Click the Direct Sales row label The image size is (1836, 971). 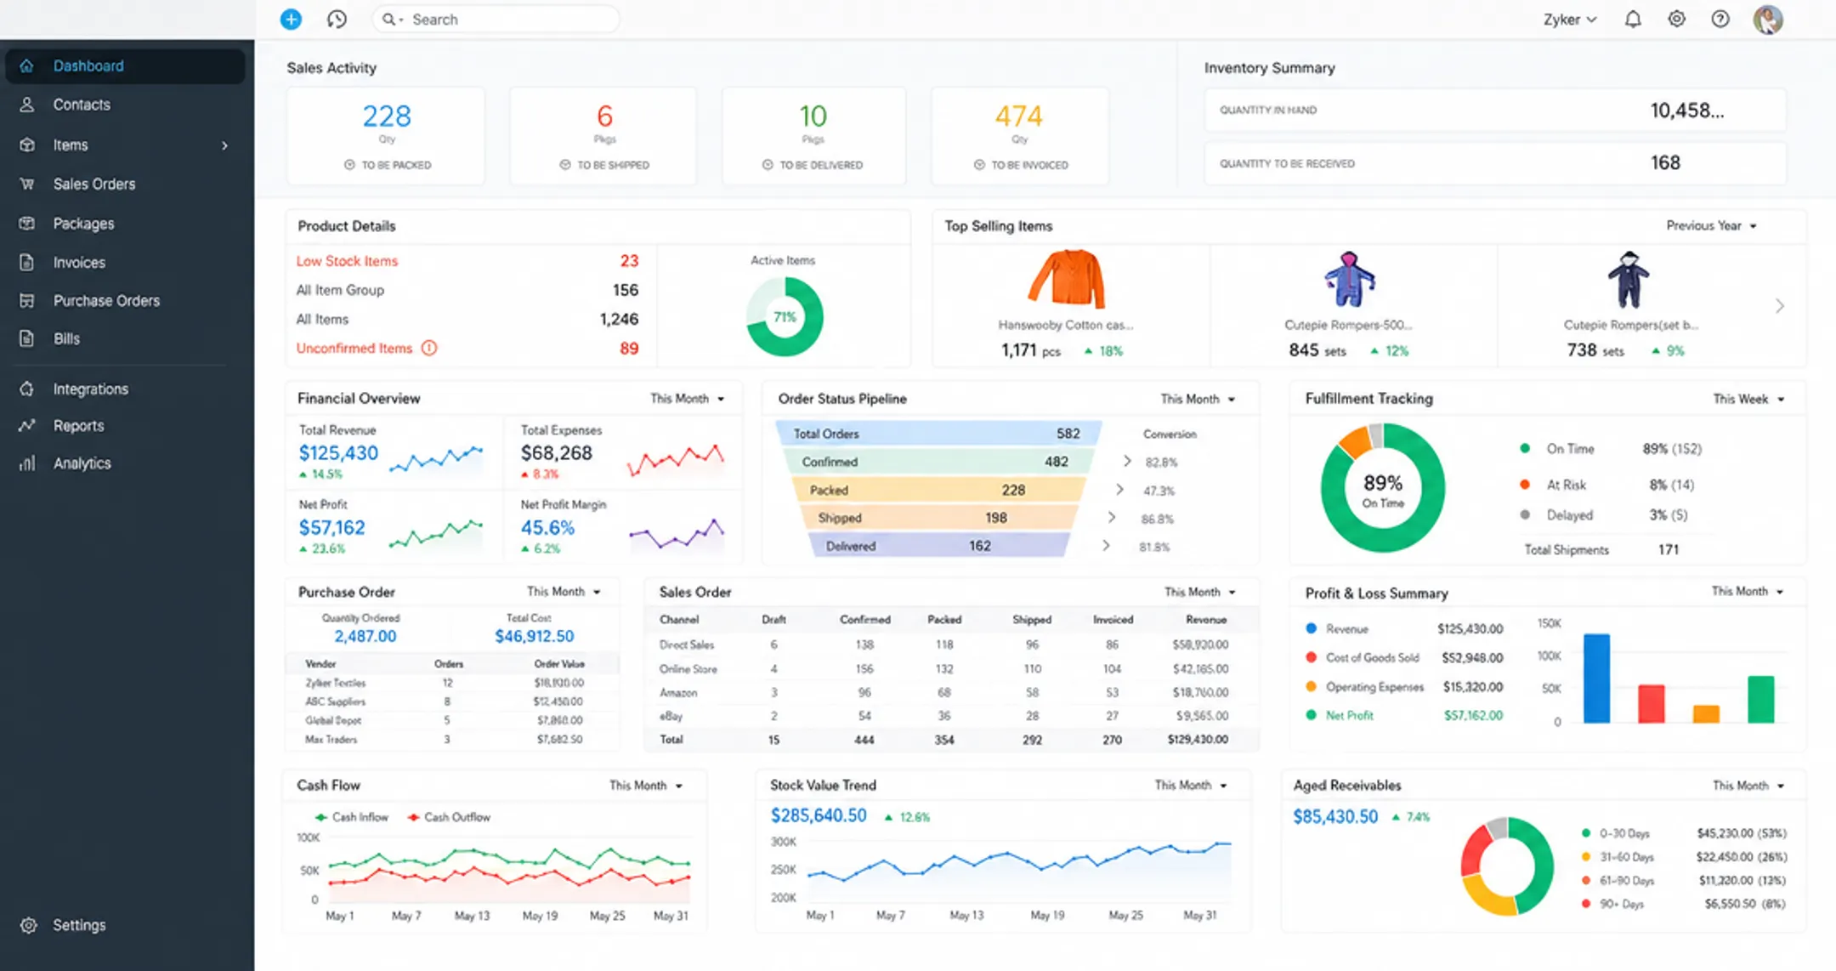click(687, 644)
